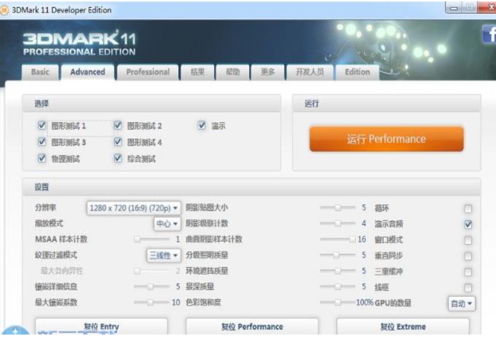Open the 帮助 tab

[233, 72]
